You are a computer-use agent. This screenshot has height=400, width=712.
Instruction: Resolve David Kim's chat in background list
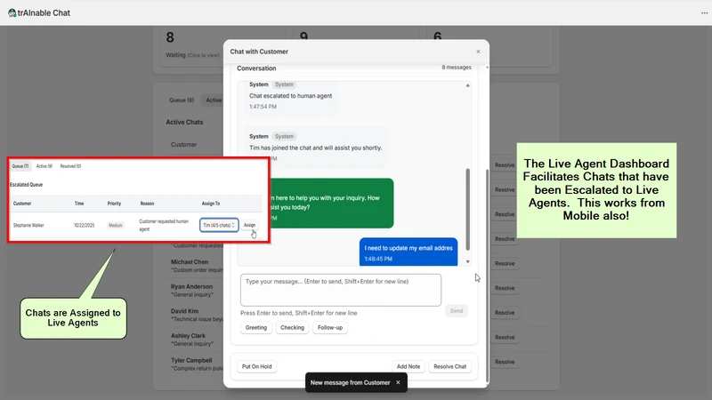click(x=505, y=313)
